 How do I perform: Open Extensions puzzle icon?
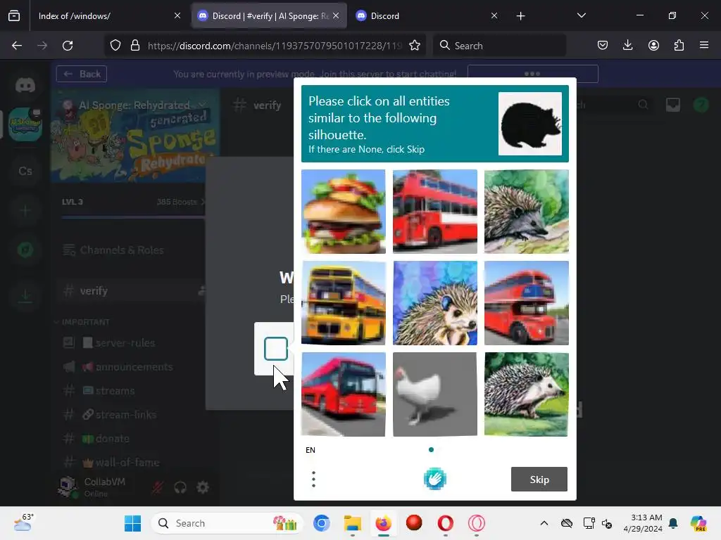click(x=679, y=46)
